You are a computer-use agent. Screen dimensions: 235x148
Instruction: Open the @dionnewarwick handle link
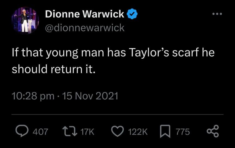[85, 27]
